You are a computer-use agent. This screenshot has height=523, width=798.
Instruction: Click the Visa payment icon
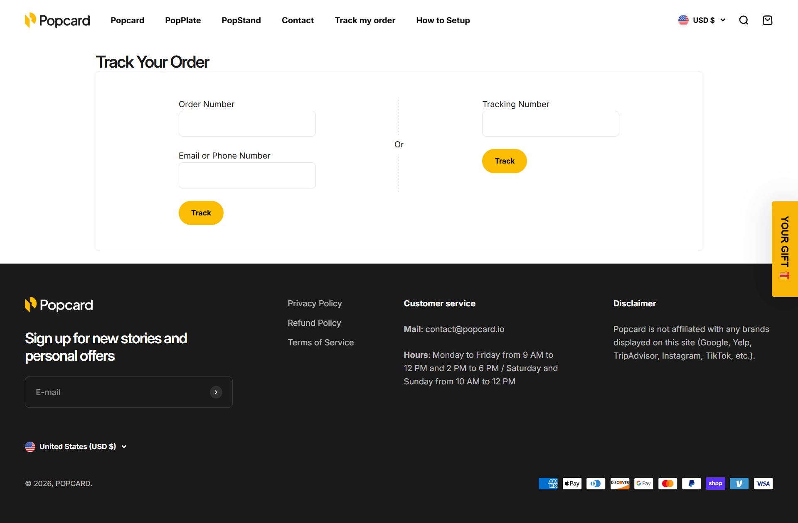[763, 484]
